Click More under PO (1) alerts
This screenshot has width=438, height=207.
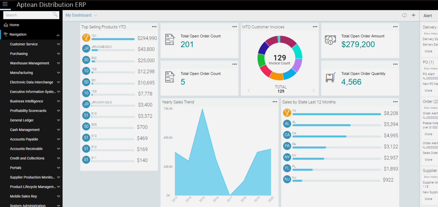[x=428, y=91]
